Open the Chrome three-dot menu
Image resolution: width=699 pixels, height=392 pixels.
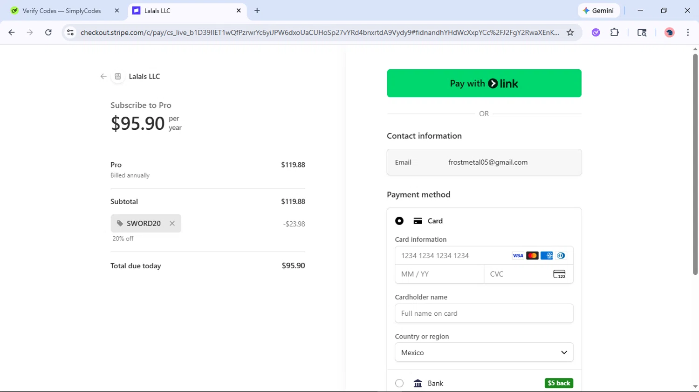(x=688, y=33)
